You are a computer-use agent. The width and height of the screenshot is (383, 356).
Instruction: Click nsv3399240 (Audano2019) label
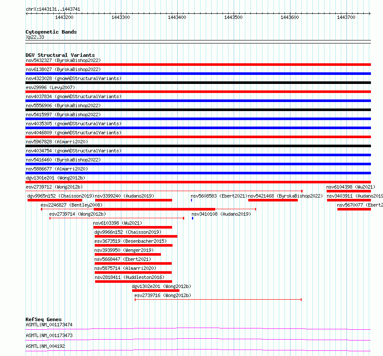coord(124,196)
